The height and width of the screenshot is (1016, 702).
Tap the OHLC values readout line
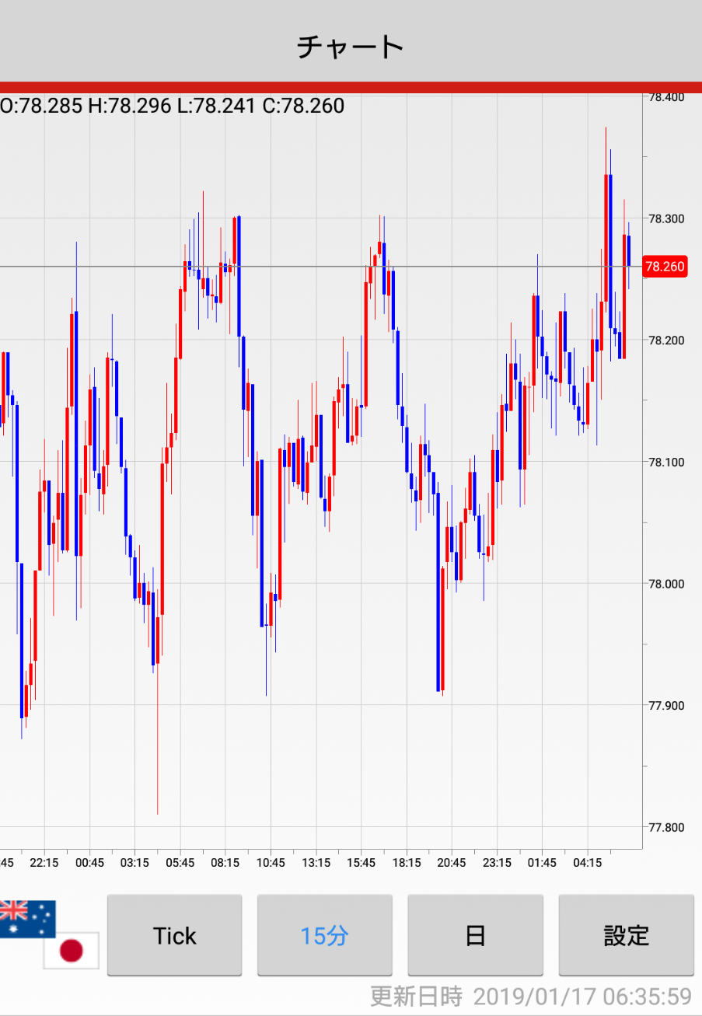pyautogui.click(x=173, y=106)
